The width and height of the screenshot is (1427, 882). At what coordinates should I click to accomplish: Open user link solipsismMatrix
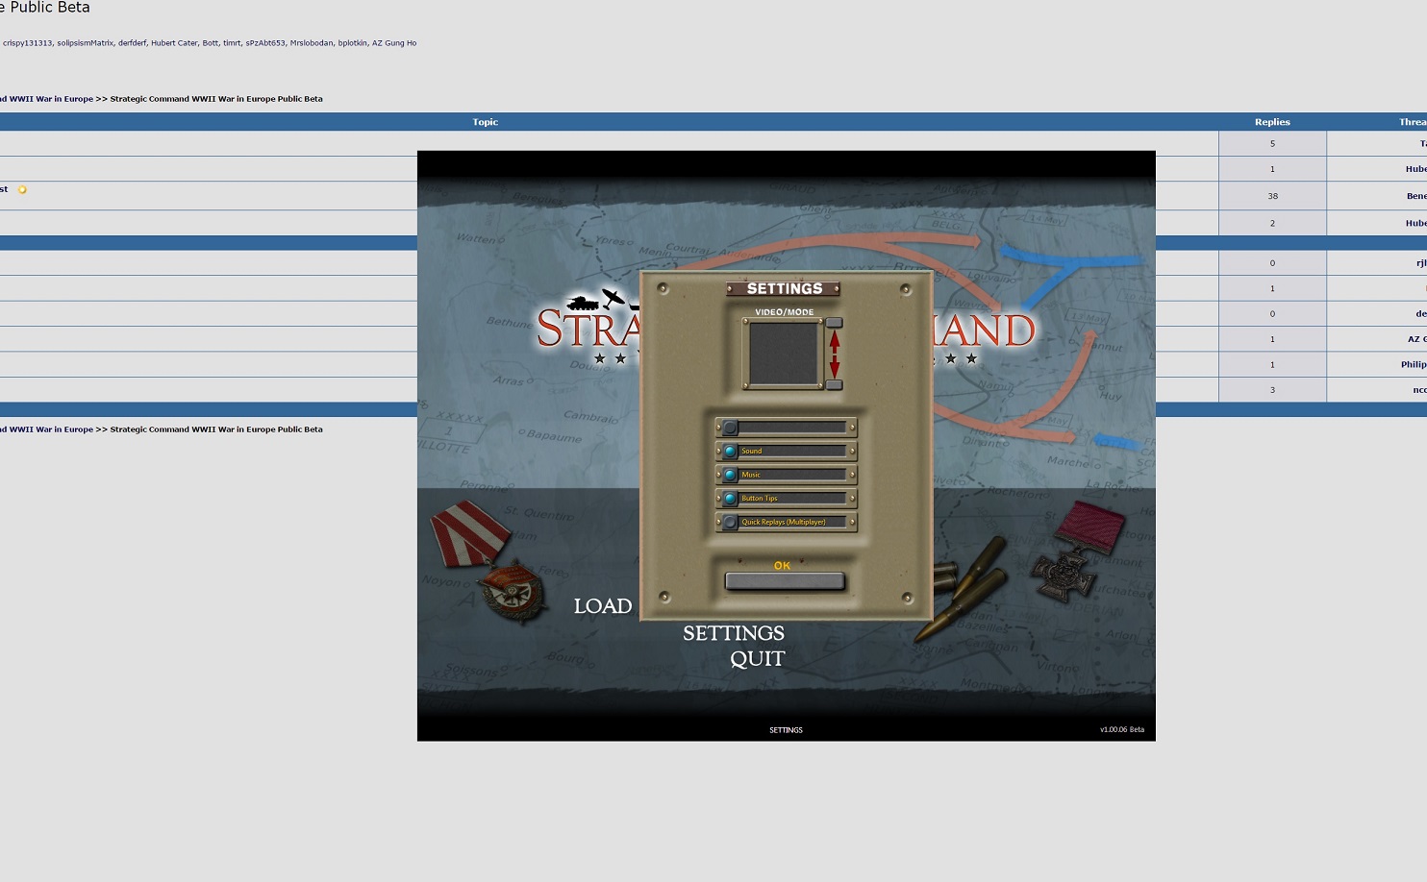pyautogui.click(x=85, y=43)
